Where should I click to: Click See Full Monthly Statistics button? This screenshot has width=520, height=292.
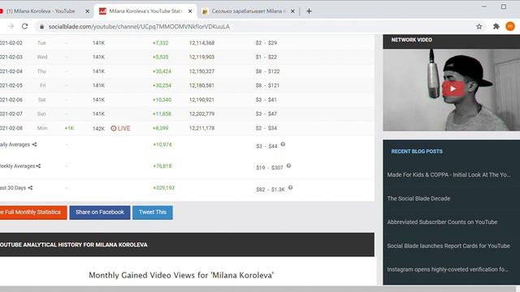pos(33,213)
